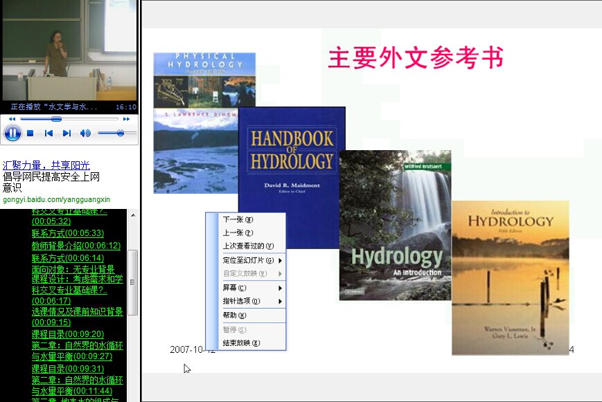Open the 汇聚力量，共享阳光 ad link
The image size is (602, 402).
(46, 165)
